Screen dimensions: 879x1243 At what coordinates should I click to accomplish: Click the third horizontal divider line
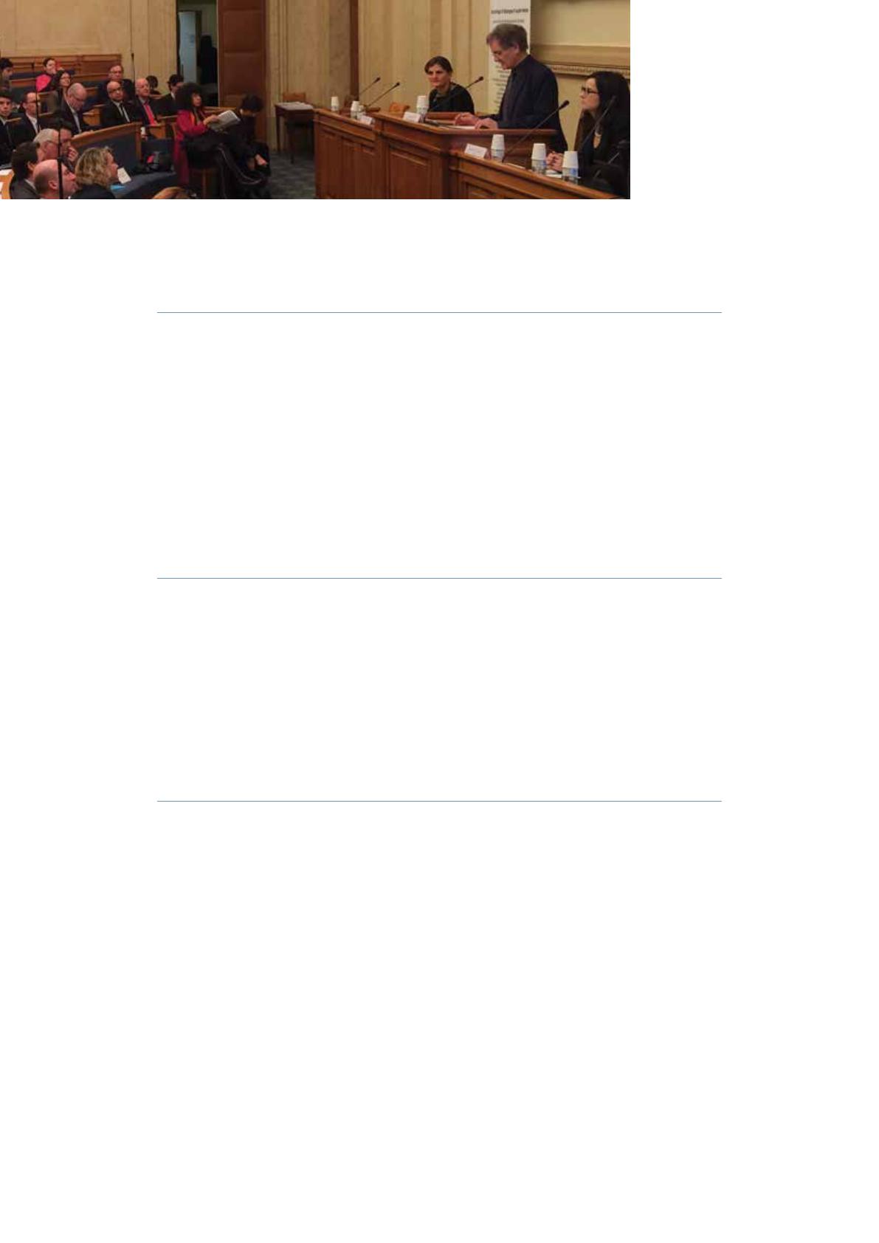pyautogui.click(x=438, y=801)
